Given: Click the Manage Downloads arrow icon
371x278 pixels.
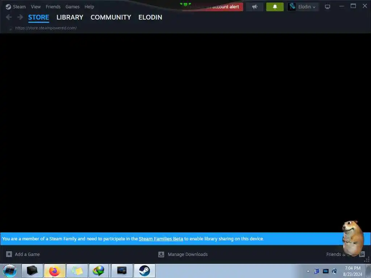Looking at the screenshot, I should tap(161, 254).
